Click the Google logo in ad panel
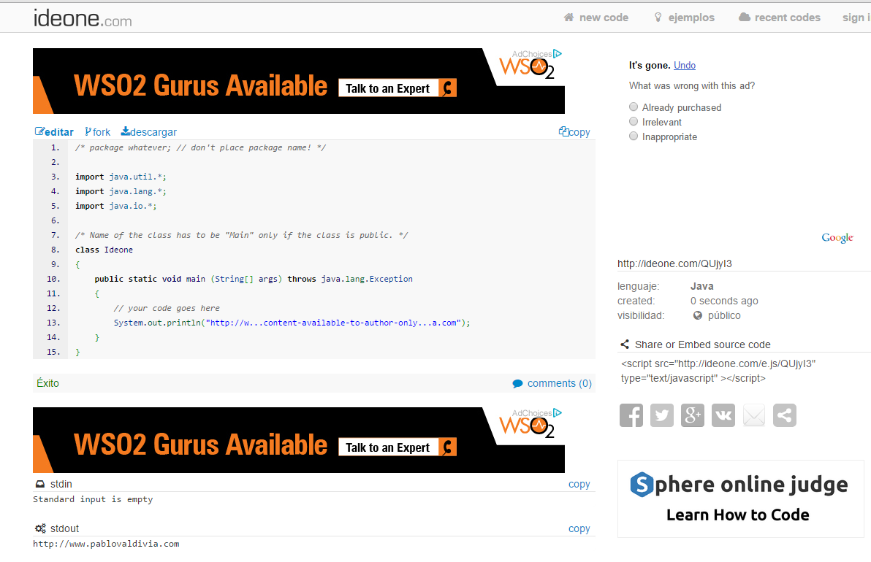Image resolution: width=871 pixels, height=562 pixels. 837,238
